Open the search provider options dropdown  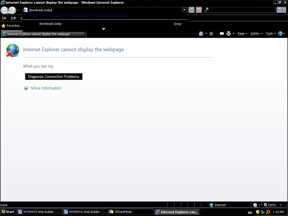pyautogui.click(x=284, y=10)
